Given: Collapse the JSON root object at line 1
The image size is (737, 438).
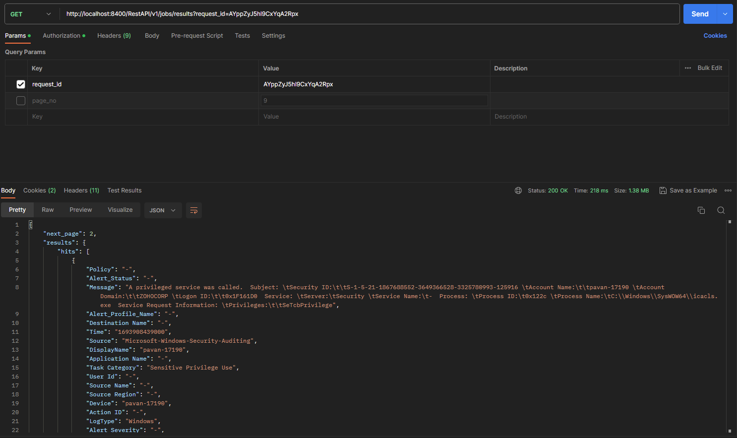Looking at the screenshot, I should (x=30, y=224).
